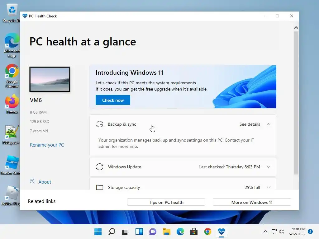The width and height of the screenshot is (319, 239).
Task: Collapse the Backup & sync section chevron
Action: (x=269, y=124)
